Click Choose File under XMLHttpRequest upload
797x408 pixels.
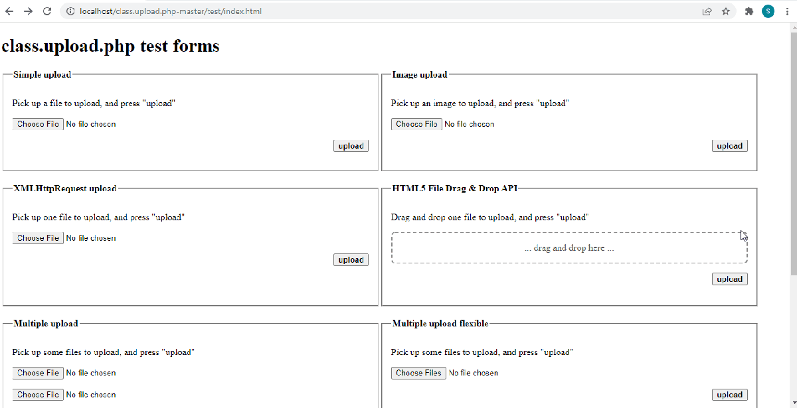point(37,237)
